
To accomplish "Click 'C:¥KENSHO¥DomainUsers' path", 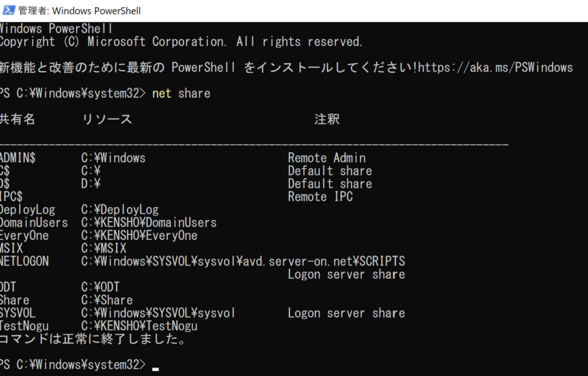I will click(149, 222).
